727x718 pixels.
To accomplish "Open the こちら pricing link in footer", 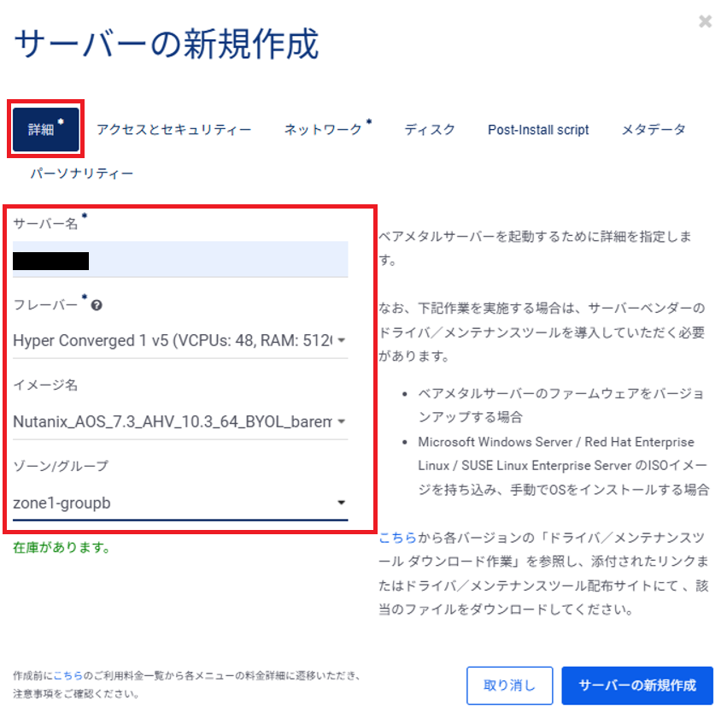I will (x=67, y=675).
